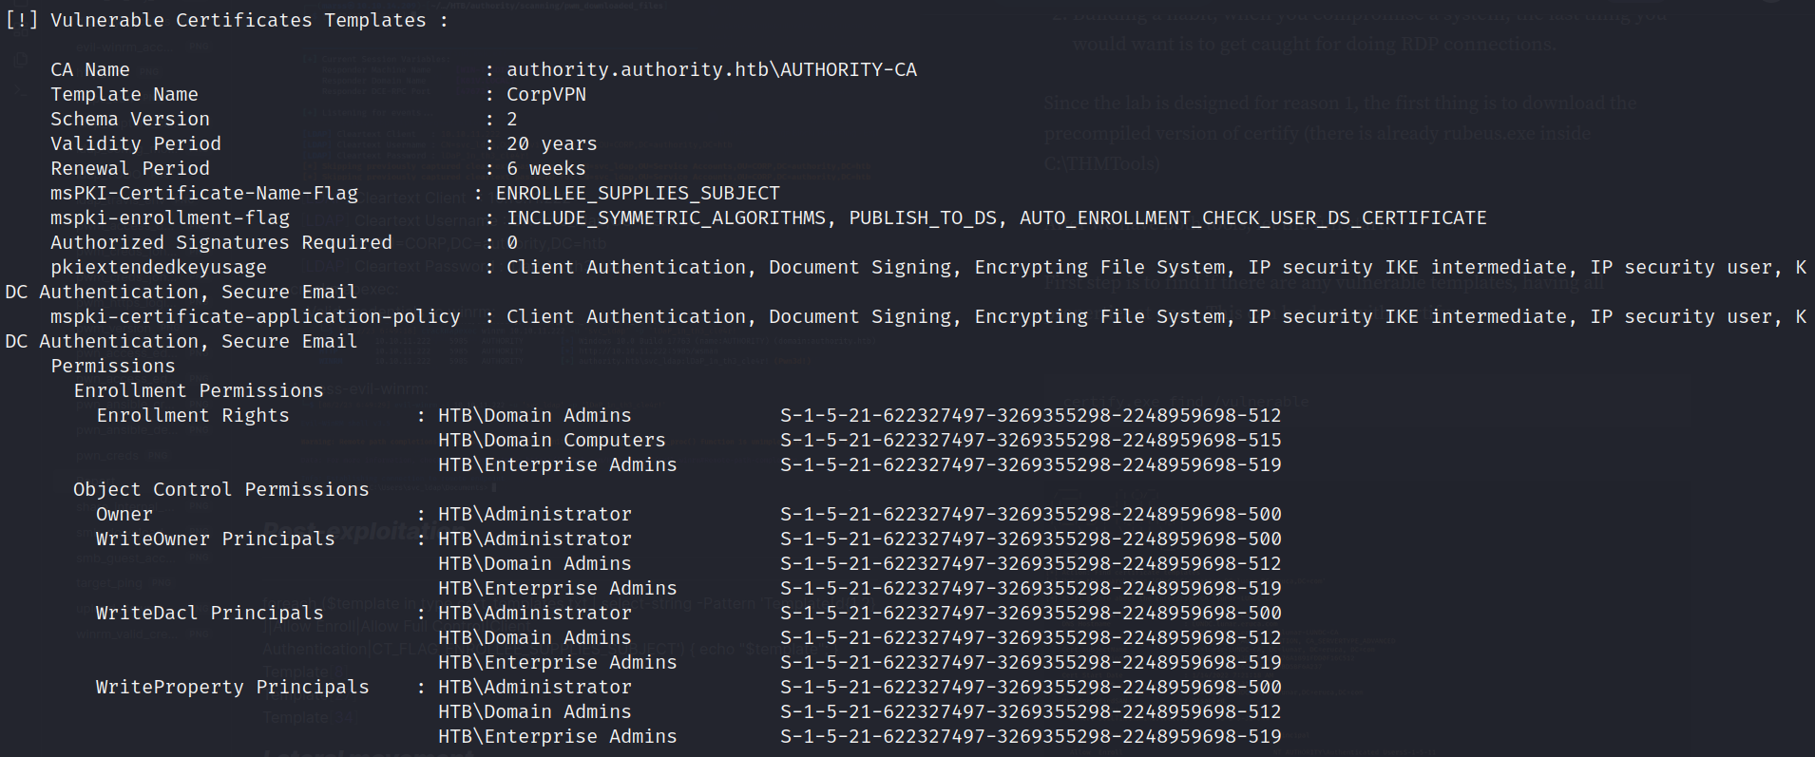Click the "Enrollment Permissions" heading
The height and width of the screenshot is (757, 1815).
click(198, 390)
